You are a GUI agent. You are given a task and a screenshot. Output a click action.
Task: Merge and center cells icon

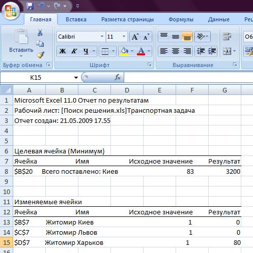tap(227, 51)
